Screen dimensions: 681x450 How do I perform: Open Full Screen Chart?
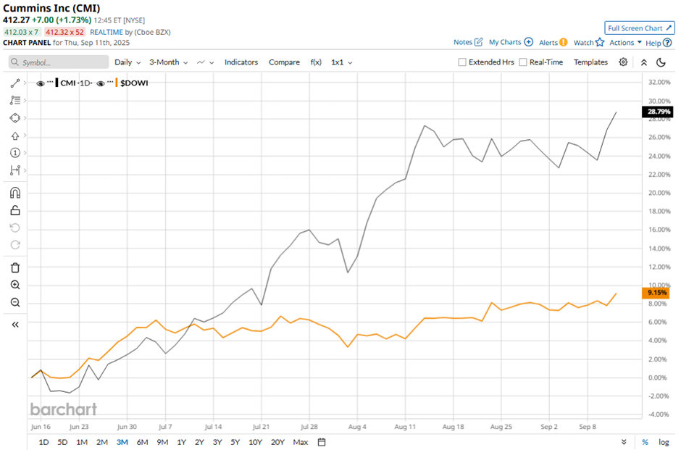click(x=639, y=28)
